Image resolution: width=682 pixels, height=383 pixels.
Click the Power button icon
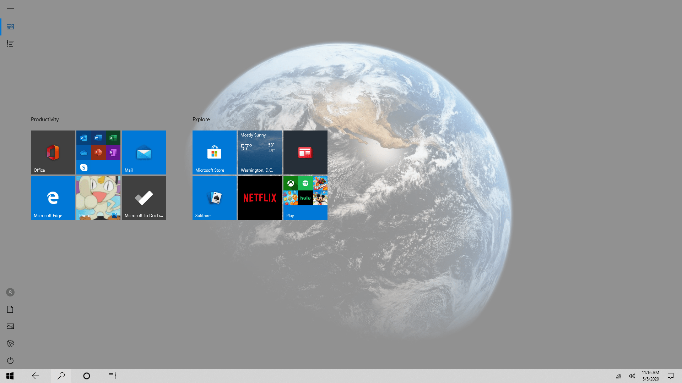pos(10,360)
